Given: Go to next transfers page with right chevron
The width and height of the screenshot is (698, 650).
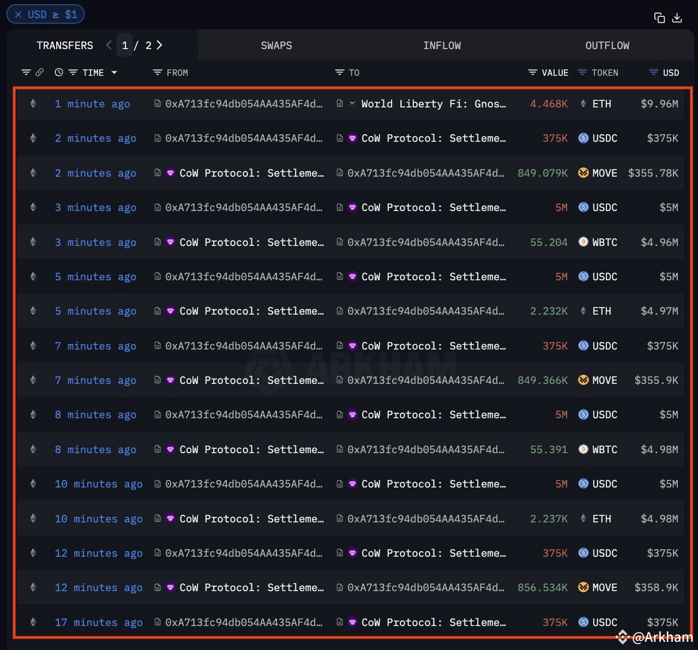Looking at the screenshot, I should point(159,45).
